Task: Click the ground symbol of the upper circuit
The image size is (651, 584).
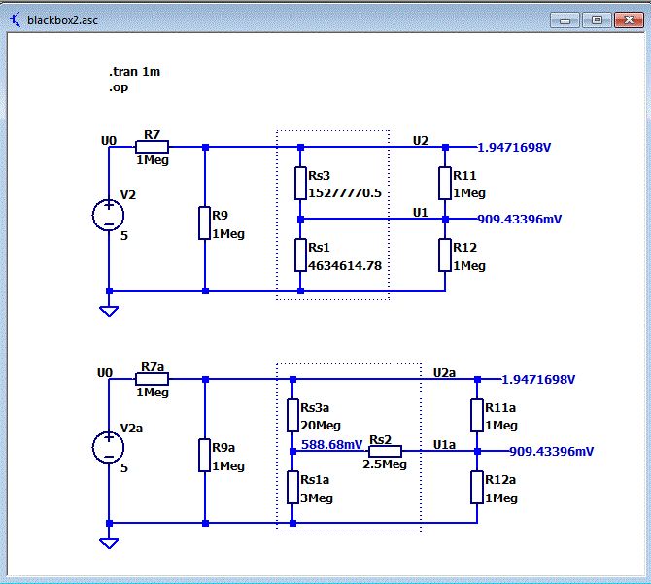Action: (x=109, y=311)
